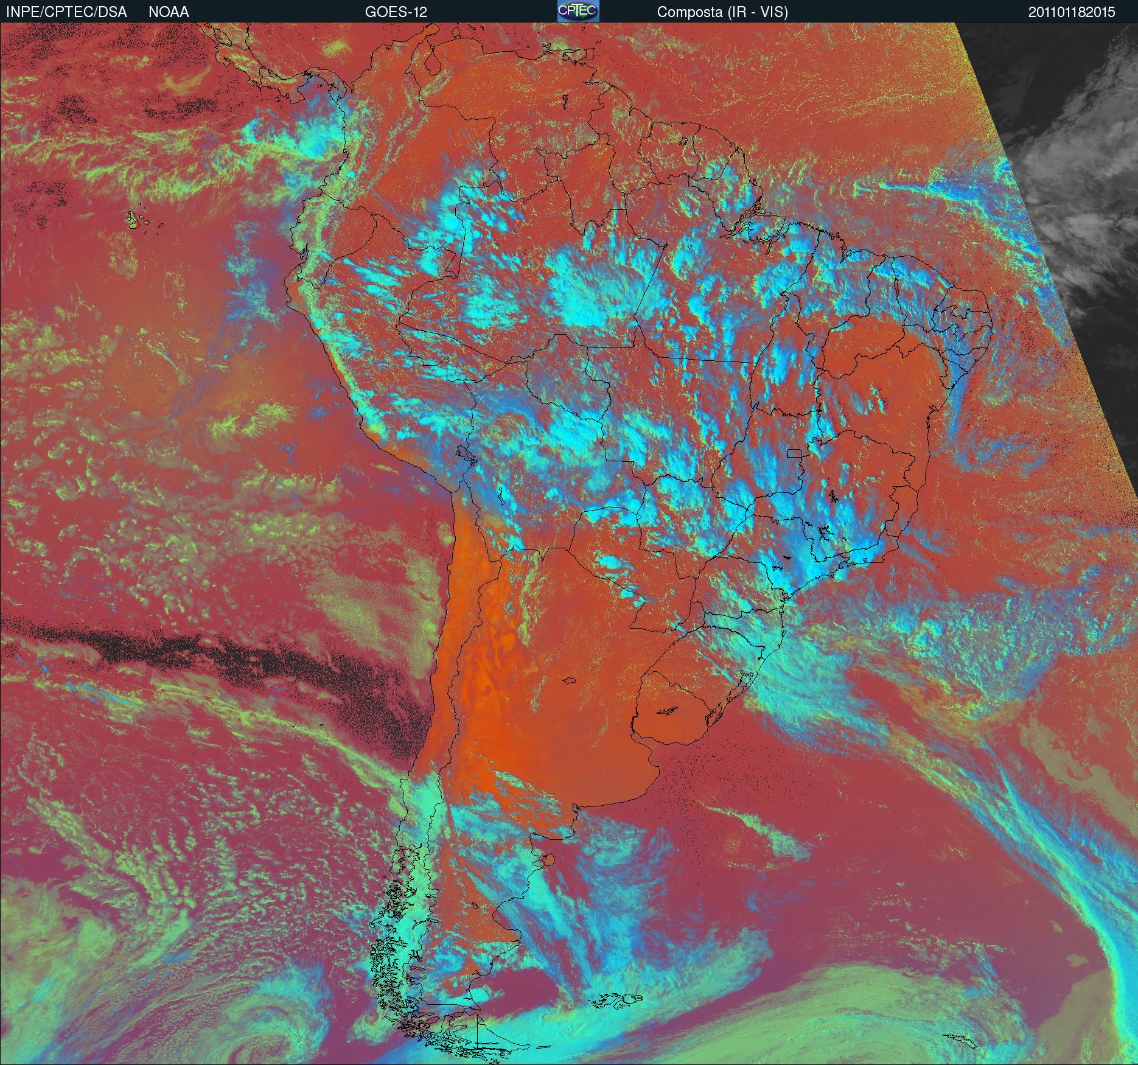1138x1065 pixels.
Task: Select the GOES-12 satellite label
Action: pyautogui.click(x=396, y=12)
